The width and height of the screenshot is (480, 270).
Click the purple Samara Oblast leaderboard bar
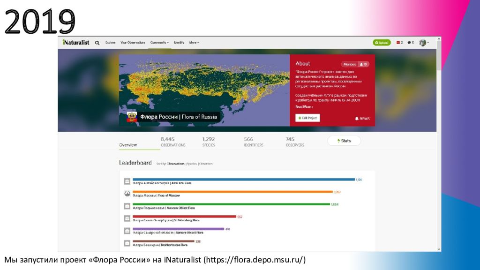[x=178, y=229]
